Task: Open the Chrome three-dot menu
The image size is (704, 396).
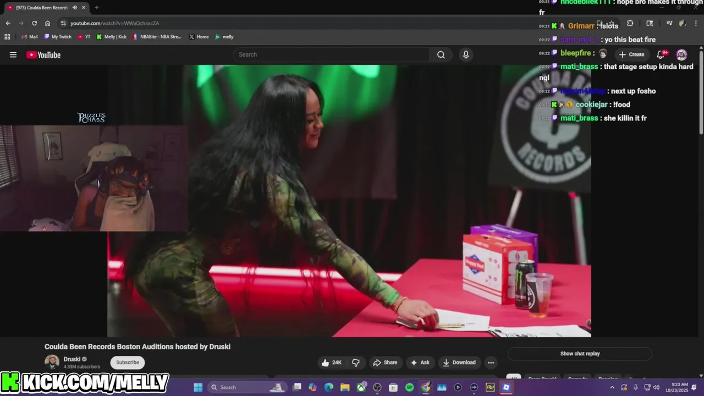Action: pos(695,23)
